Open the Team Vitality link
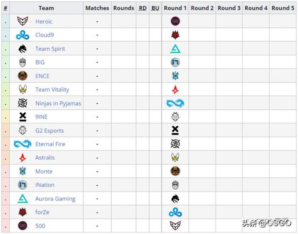298x234 pixels. tap(52, 89)
